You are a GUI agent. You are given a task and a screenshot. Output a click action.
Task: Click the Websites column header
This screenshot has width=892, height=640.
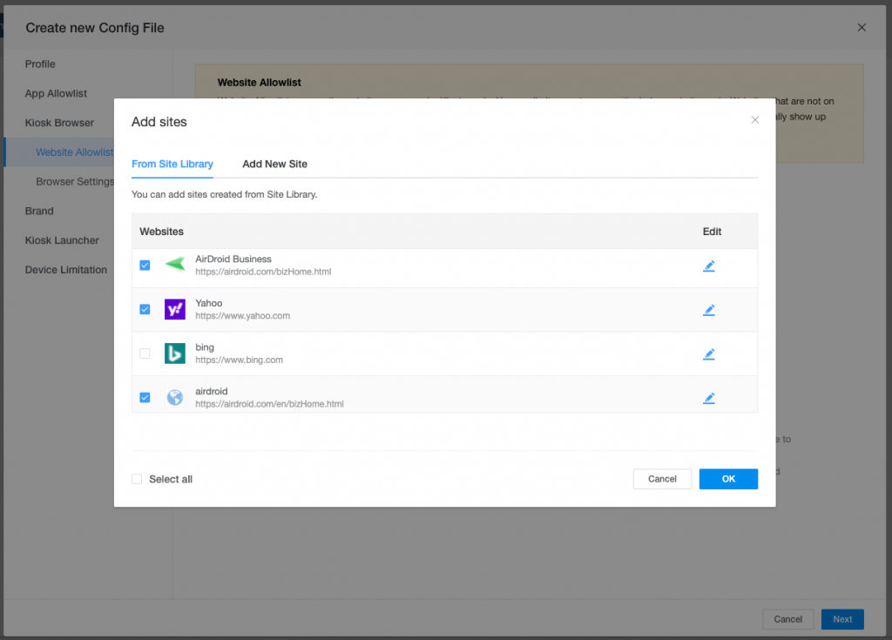pyautogui.click(x=161, y=232)
